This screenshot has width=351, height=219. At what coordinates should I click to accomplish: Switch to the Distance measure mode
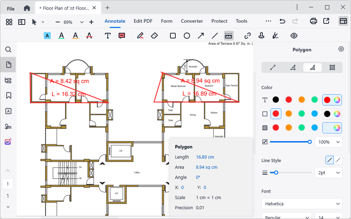[x=273, y=67]
